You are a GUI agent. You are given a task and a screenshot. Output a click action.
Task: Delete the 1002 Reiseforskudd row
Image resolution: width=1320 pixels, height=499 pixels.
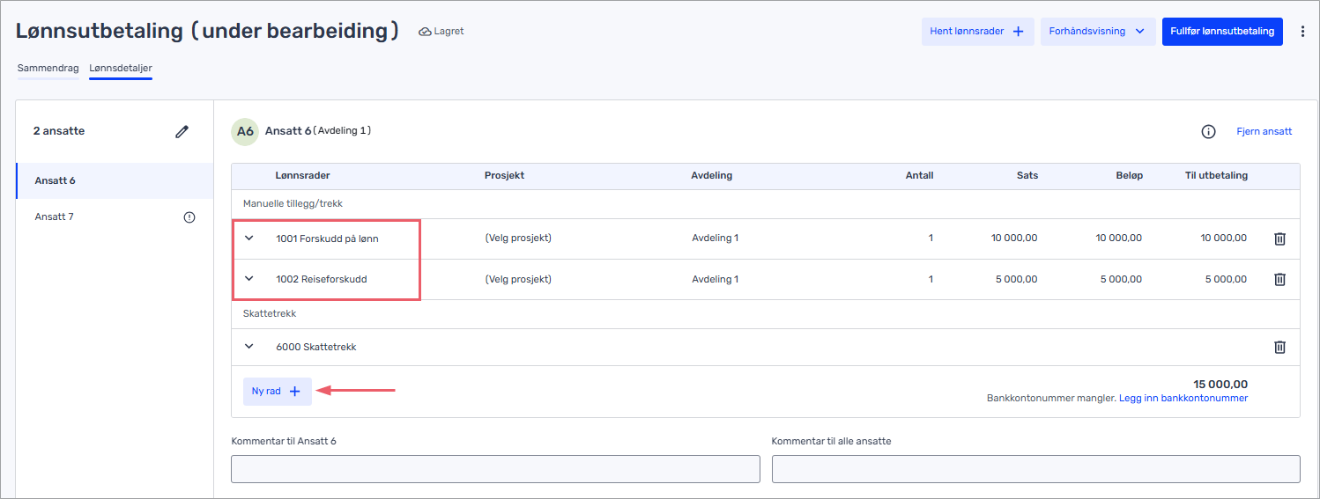pyautogui.click(x=1279, y=279)
